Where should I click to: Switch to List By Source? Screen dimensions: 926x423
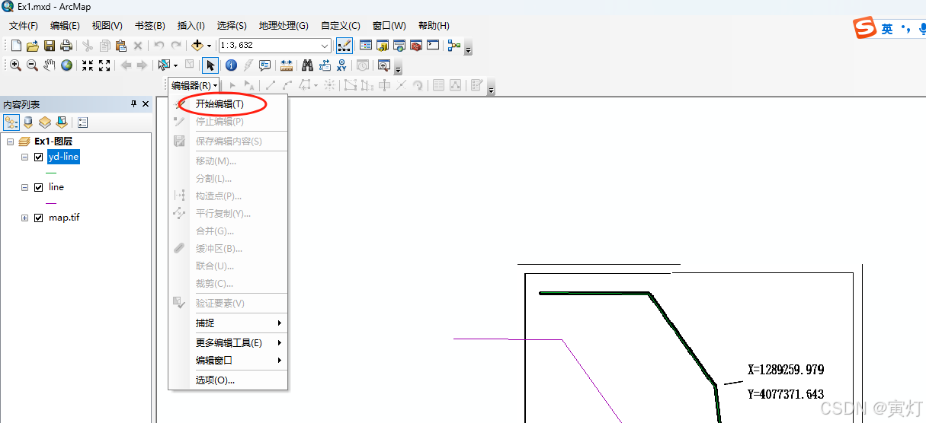(28, 122)
